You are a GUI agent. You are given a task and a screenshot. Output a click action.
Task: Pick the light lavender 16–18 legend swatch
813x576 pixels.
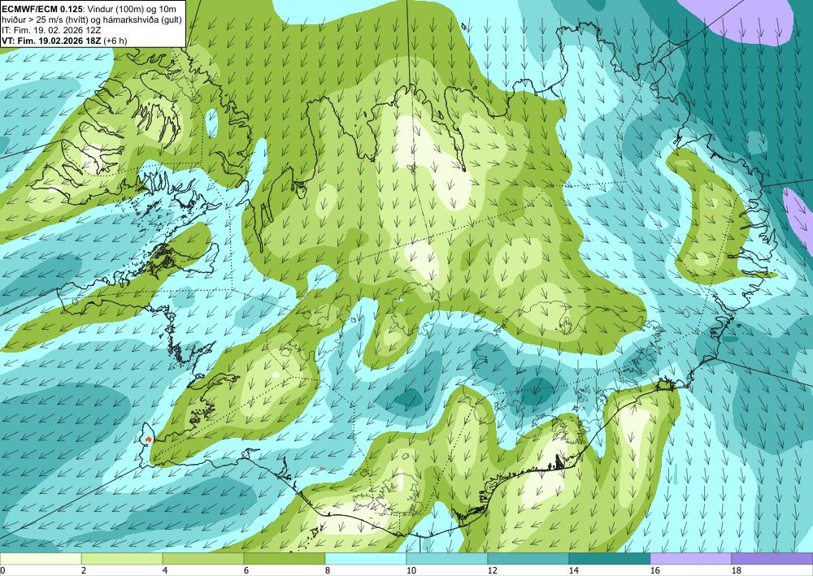tap(690, 558)
